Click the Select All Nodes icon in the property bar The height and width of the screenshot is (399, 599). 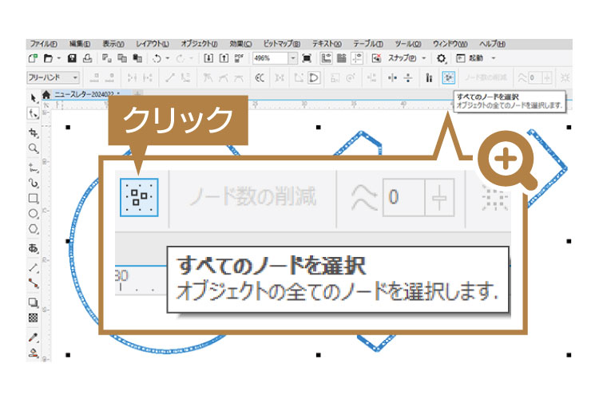[x=449, y=77]
